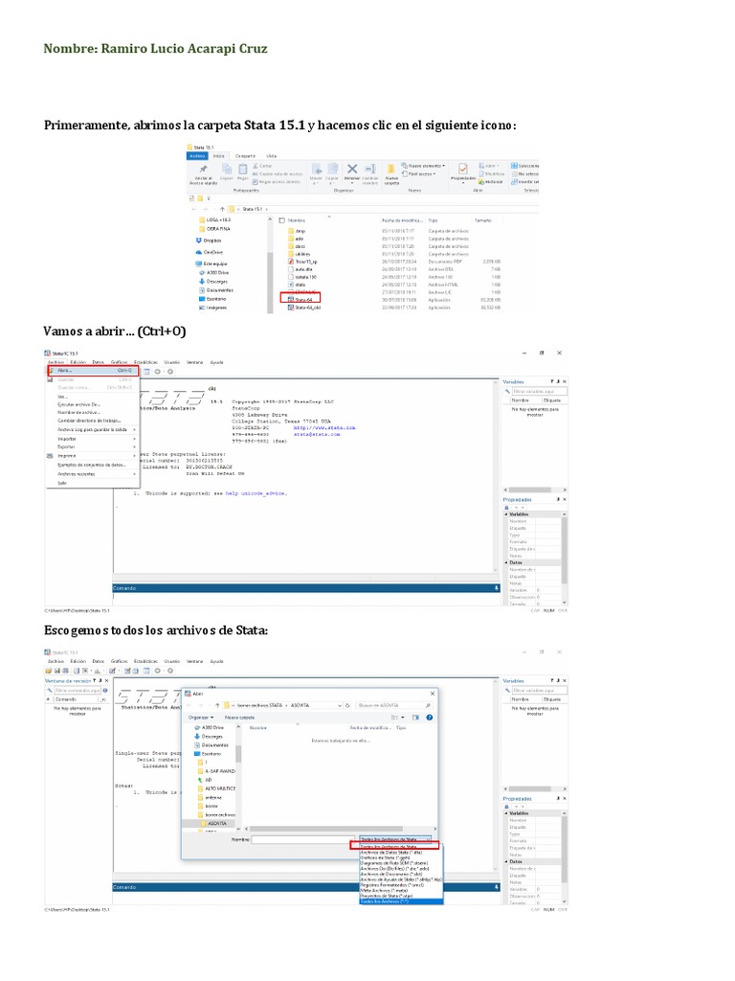Click the Mover a icon in Explorer ribbon
Screen dimensions: 735x981
click(317, 169)
